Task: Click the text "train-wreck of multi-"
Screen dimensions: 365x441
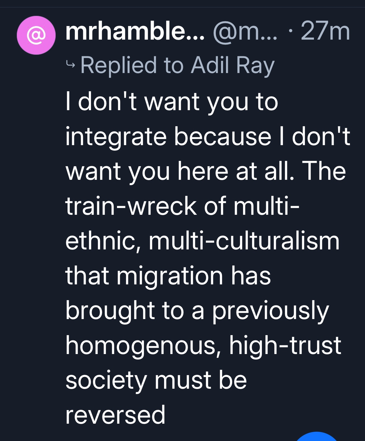Action: pyautogui.click(x=182, y=206)
